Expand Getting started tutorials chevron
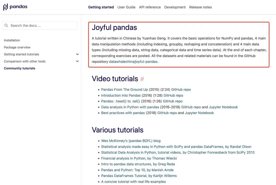Image resolution: width=276 pixels, height=185 pixels. coord(77,54)
